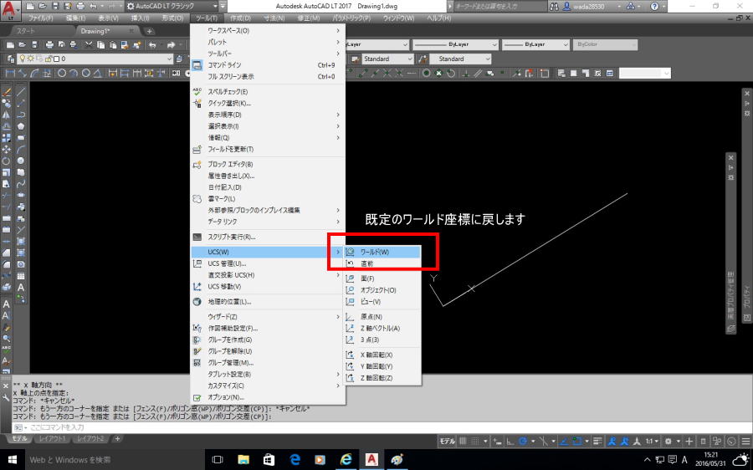The width and height of the screenshot is (753, 470).
Task: Select the Radius dimension tool
Action: 62,74
